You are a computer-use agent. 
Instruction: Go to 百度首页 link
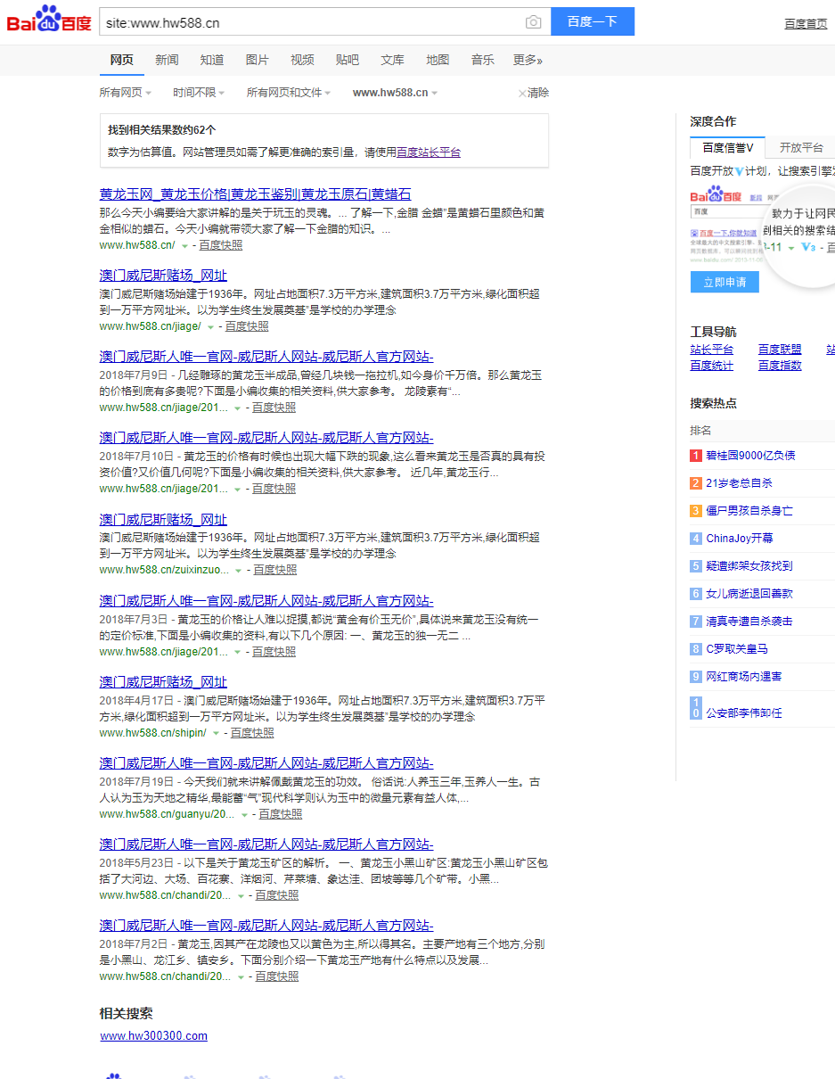tap(806, 23)
